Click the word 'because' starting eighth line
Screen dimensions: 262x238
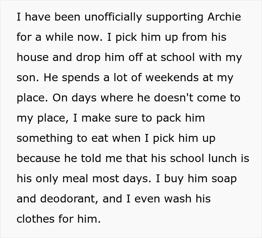point(39,158)
